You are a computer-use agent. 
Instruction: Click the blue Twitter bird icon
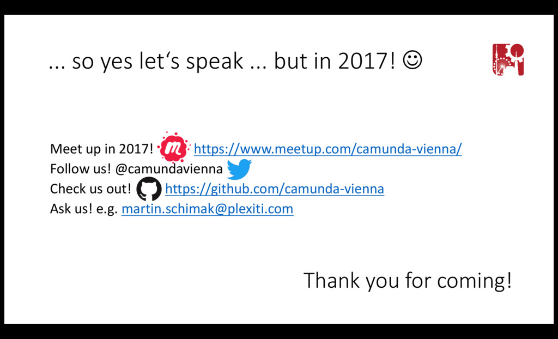coord(239,169)
